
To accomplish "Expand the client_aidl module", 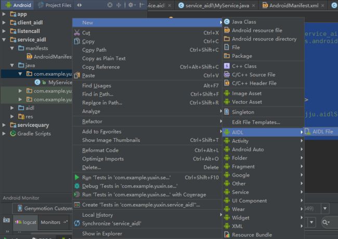I will pyautogui.click(x=4, y=22).
